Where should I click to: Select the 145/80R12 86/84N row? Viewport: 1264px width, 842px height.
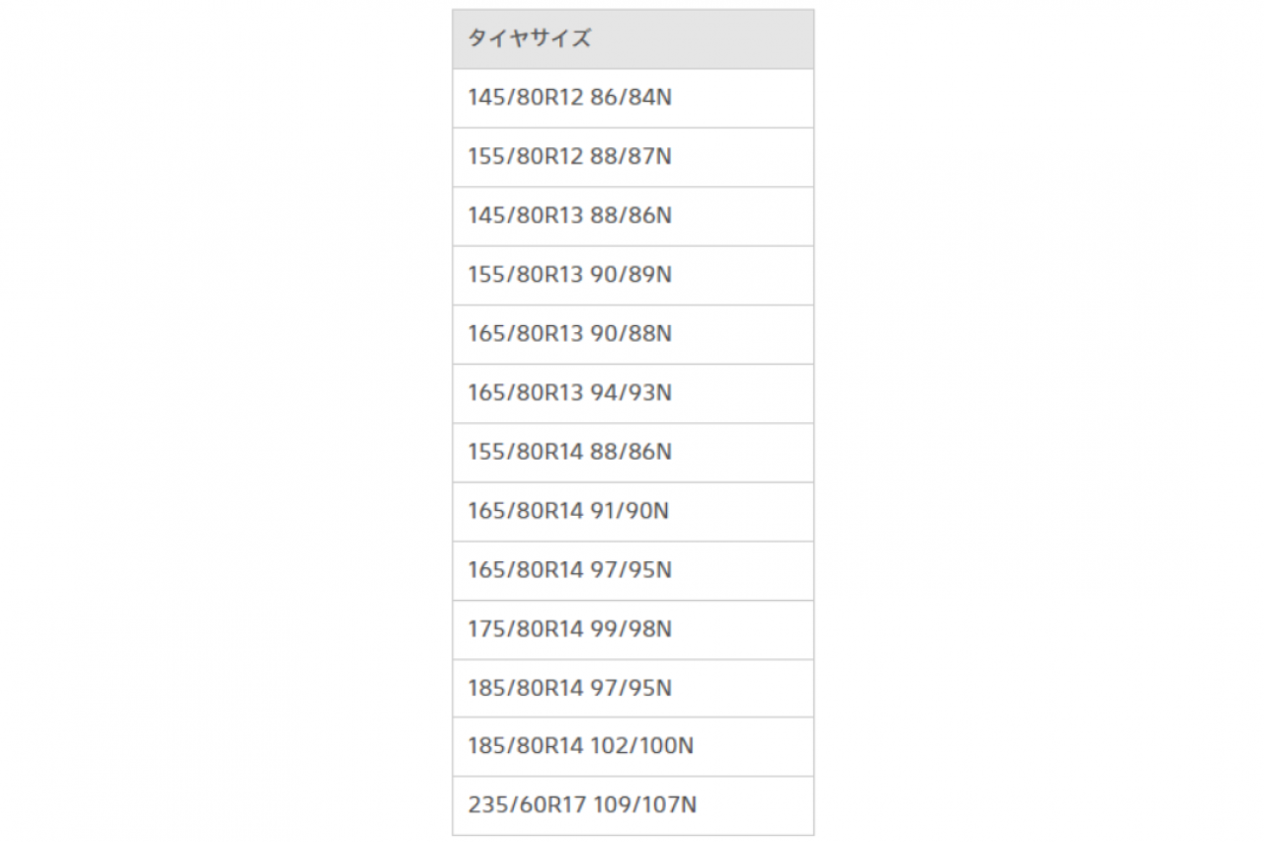pyautogui.click(x=632, y=98)
